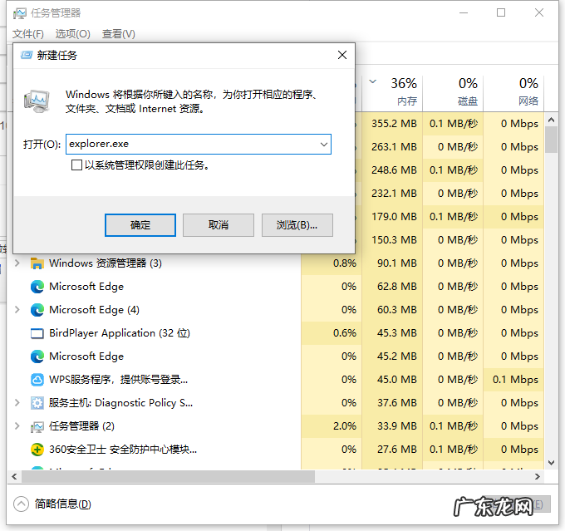Click the sort chevron beside 36% 内存
Image resolution: width=565 pixels, height=531 pixels.
[373, 81]
